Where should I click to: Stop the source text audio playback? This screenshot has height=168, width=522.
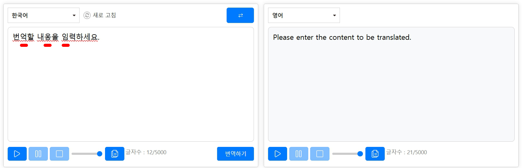coord(59,154)
